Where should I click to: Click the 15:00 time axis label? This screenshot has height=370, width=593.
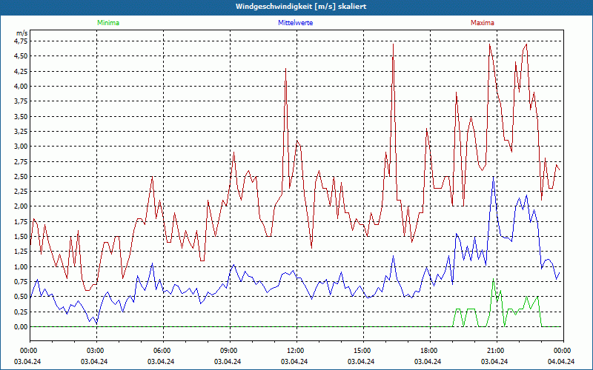(362, 350)
